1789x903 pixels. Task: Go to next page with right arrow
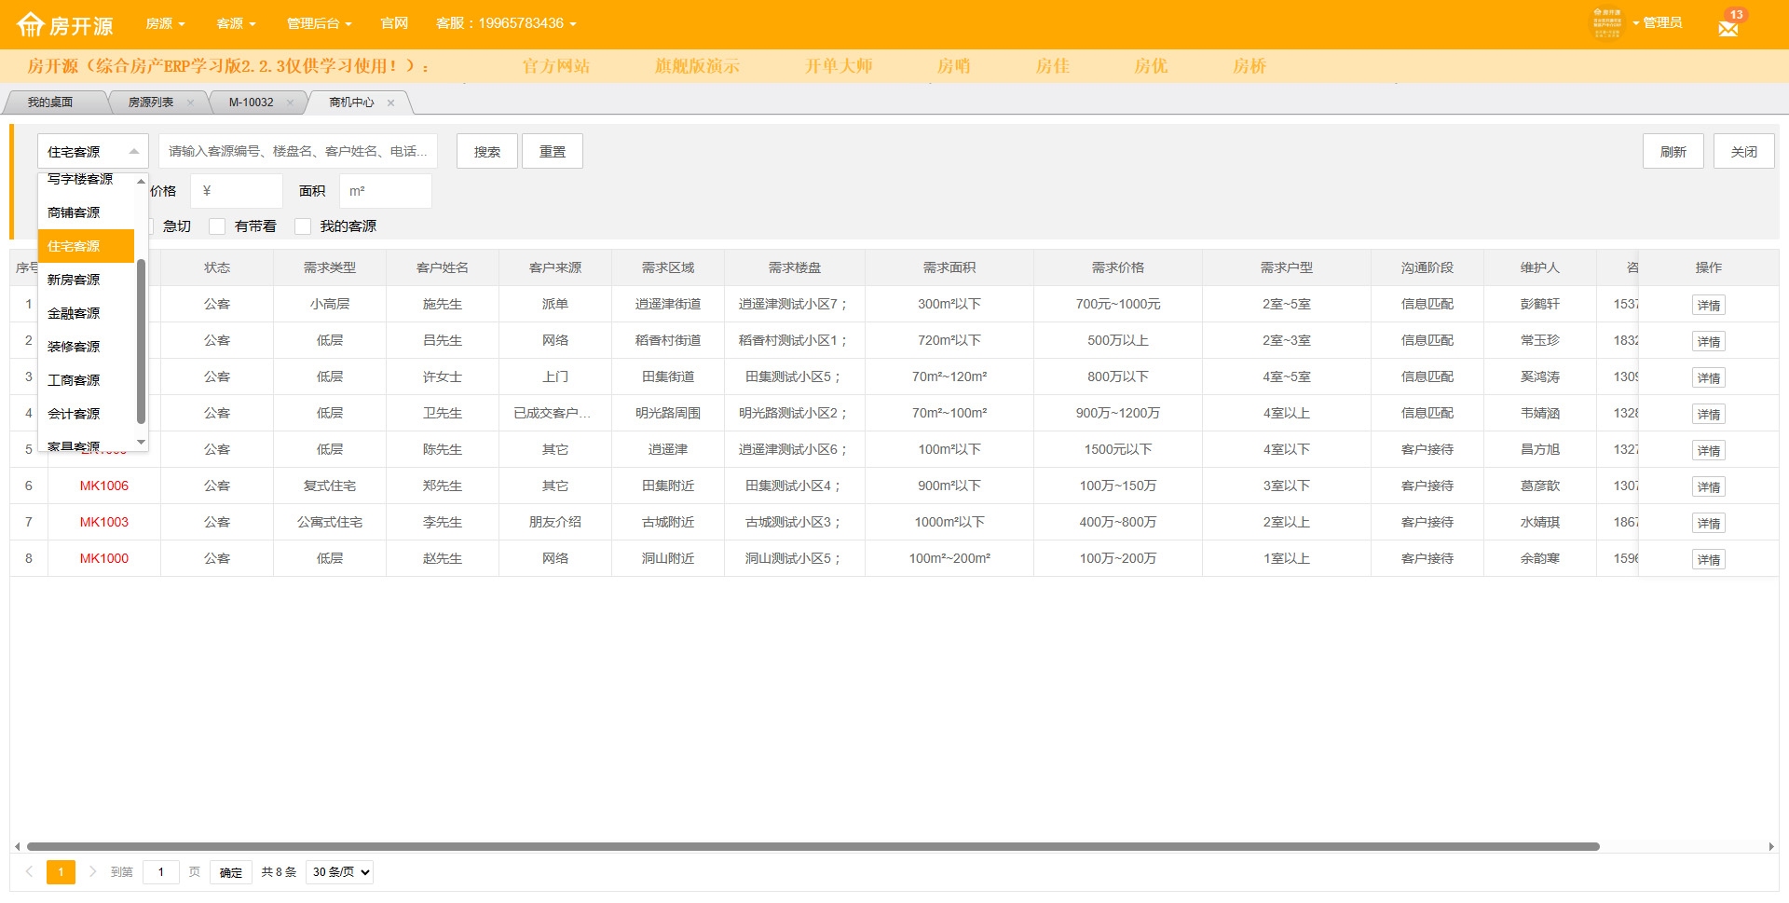click(92, 872)
